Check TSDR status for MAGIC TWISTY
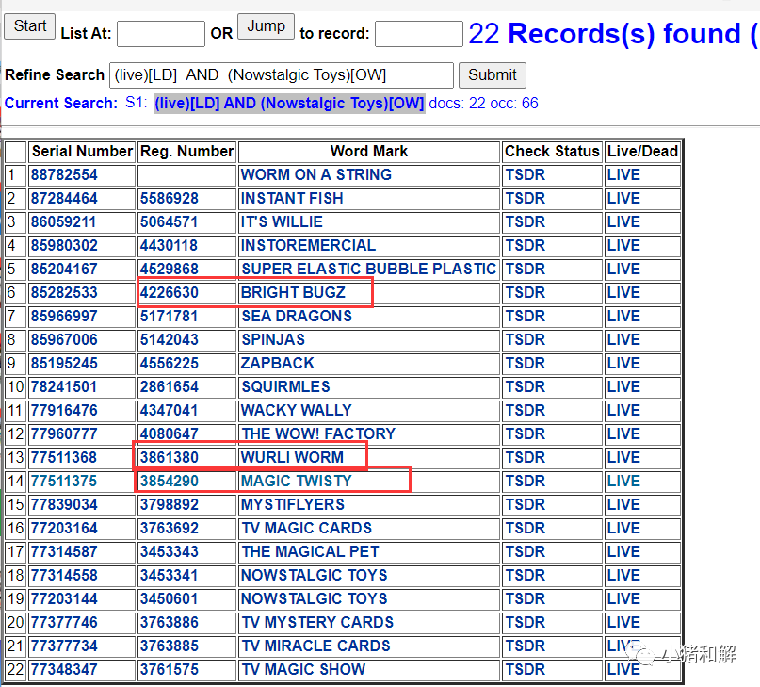 [x=525, y=482]
